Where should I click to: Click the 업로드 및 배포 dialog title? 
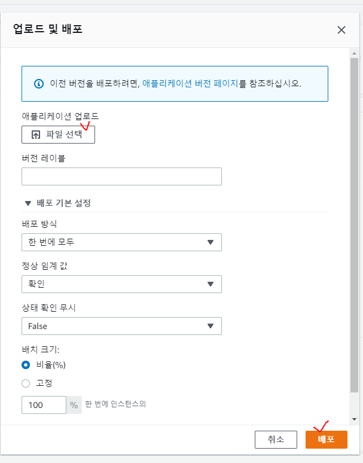click(x=47, y=29)
